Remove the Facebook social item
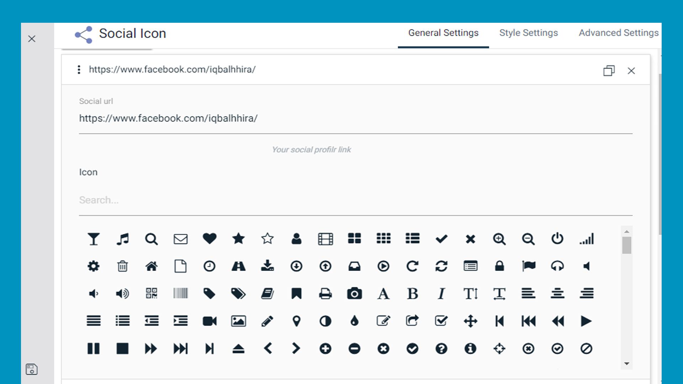This screenshot has height=384, width=683. (x=631, y=71)
